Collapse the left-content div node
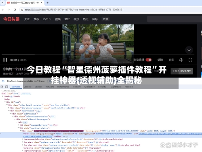 click(x=11, y=114)
